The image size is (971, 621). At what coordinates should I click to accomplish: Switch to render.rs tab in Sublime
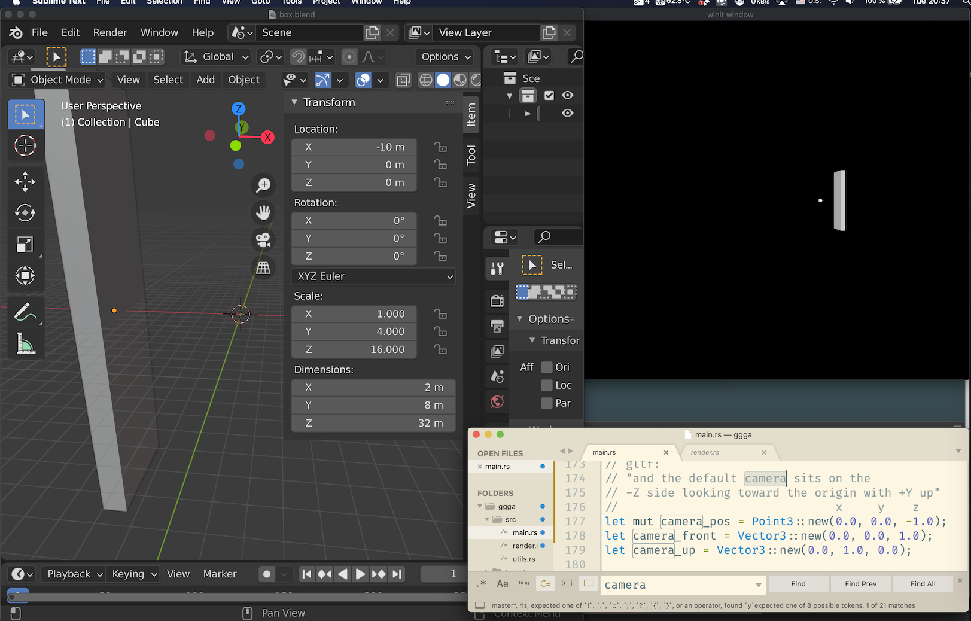(705, 452)
